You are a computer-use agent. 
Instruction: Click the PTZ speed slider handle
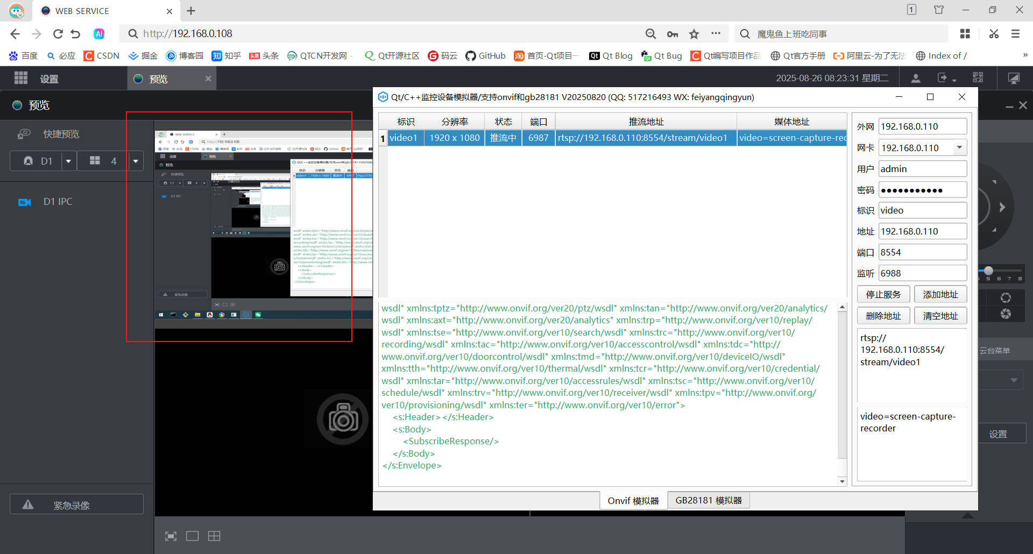(x=989, y=271)
